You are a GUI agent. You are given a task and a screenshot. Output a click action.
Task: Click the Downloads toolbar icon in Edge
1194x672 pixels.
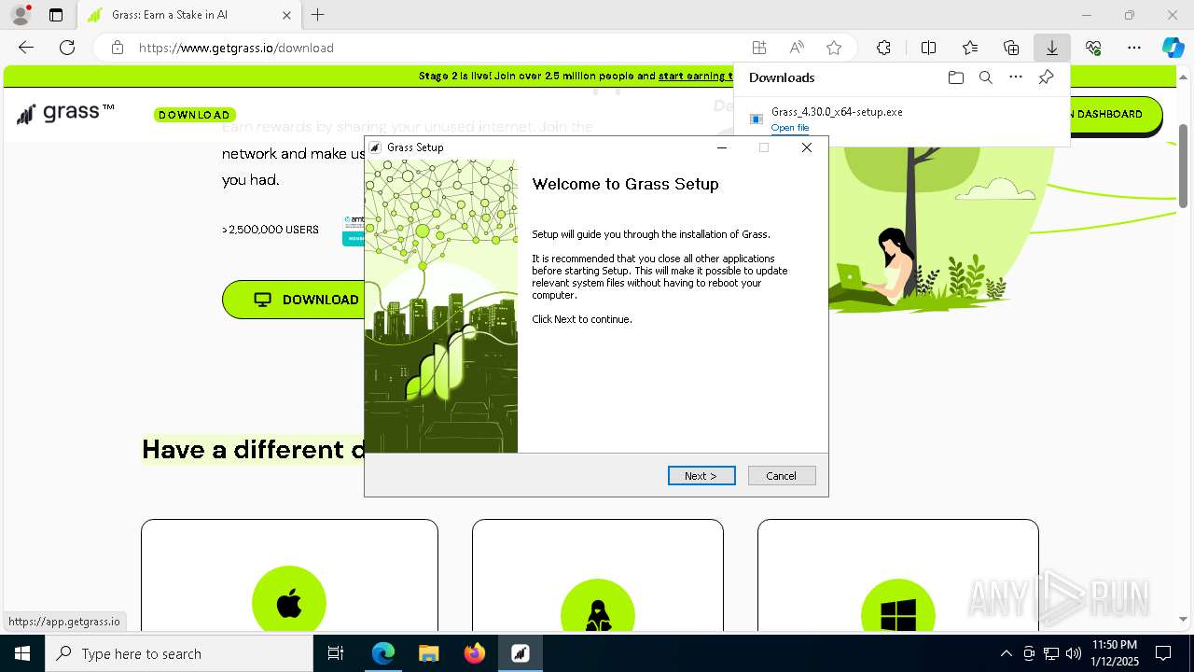[1051, 48]
